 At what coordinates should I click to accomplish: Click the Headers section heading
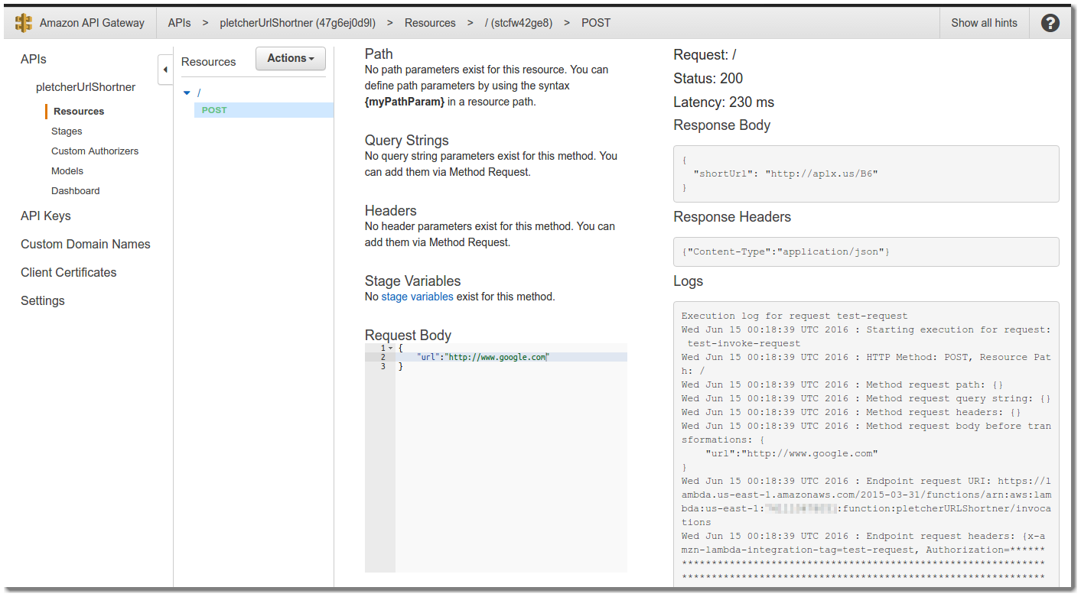click(391, 211)
